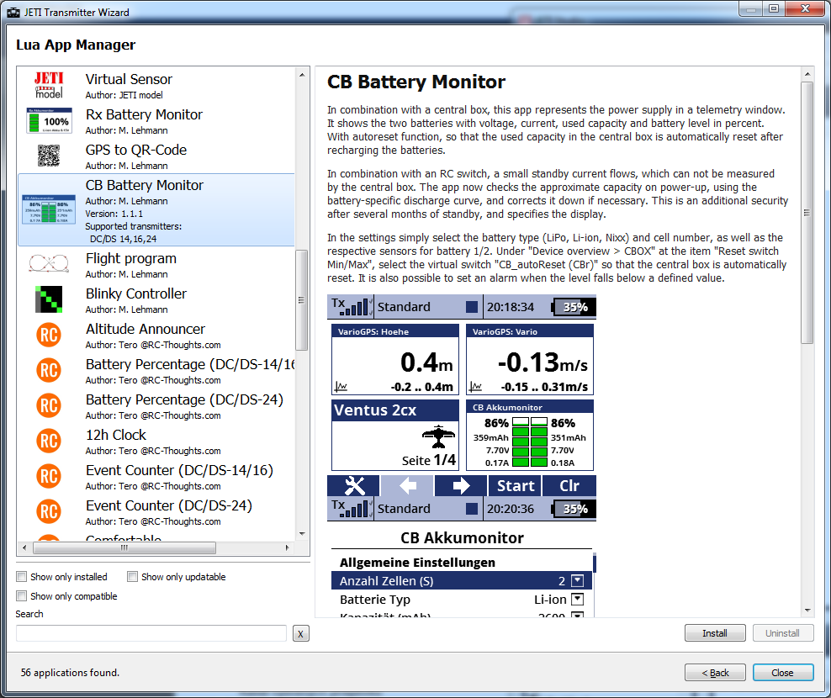Maximize the JETI Transmitter Wizard window
Image resolution: width=831 pixels, height=698 pixels.
[773, 8]
